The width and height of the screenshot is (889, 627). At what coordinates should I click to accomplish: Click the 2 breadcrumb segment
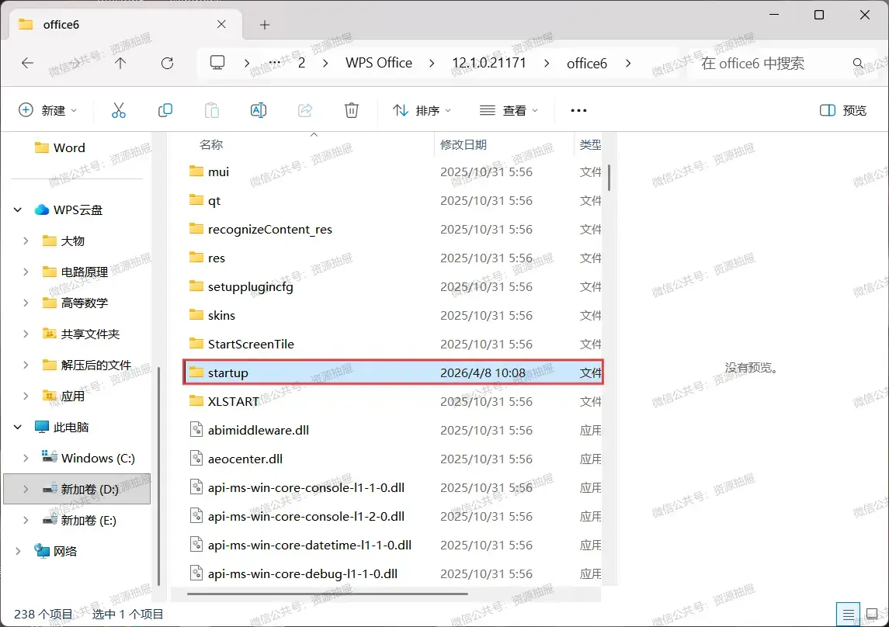[x=301, y=63]
